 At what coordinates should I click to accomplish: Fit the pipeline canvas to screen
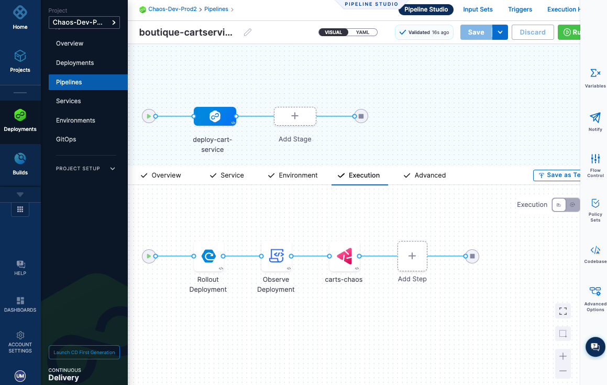(x=563, y=311)
